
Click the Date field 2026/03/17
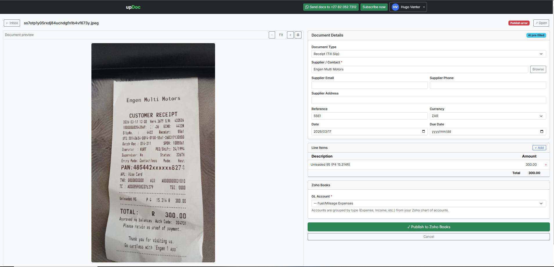click(369, 131)
